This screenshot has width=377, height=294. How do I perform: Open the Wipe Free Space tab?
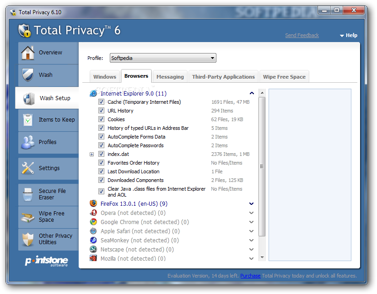284,77
